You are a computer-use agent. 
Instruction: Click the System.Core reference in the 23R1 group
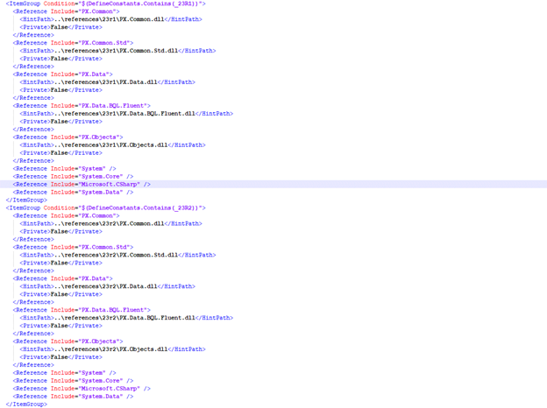[74, 177]
